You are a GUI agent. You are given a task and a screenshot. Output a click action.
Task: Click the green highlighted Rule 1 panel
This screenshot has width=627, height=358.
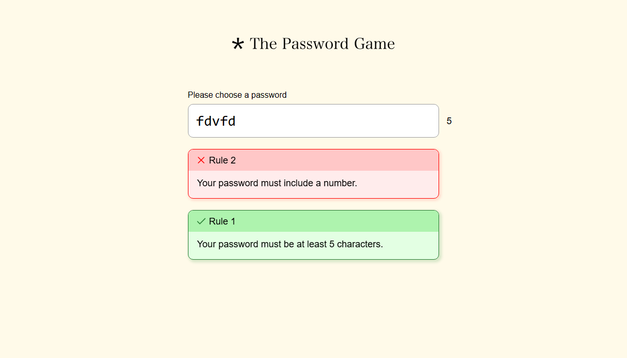click(x=313, y=235)
